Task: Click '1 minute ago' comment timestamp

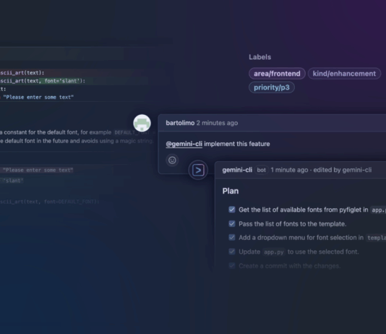Action: 289,170
